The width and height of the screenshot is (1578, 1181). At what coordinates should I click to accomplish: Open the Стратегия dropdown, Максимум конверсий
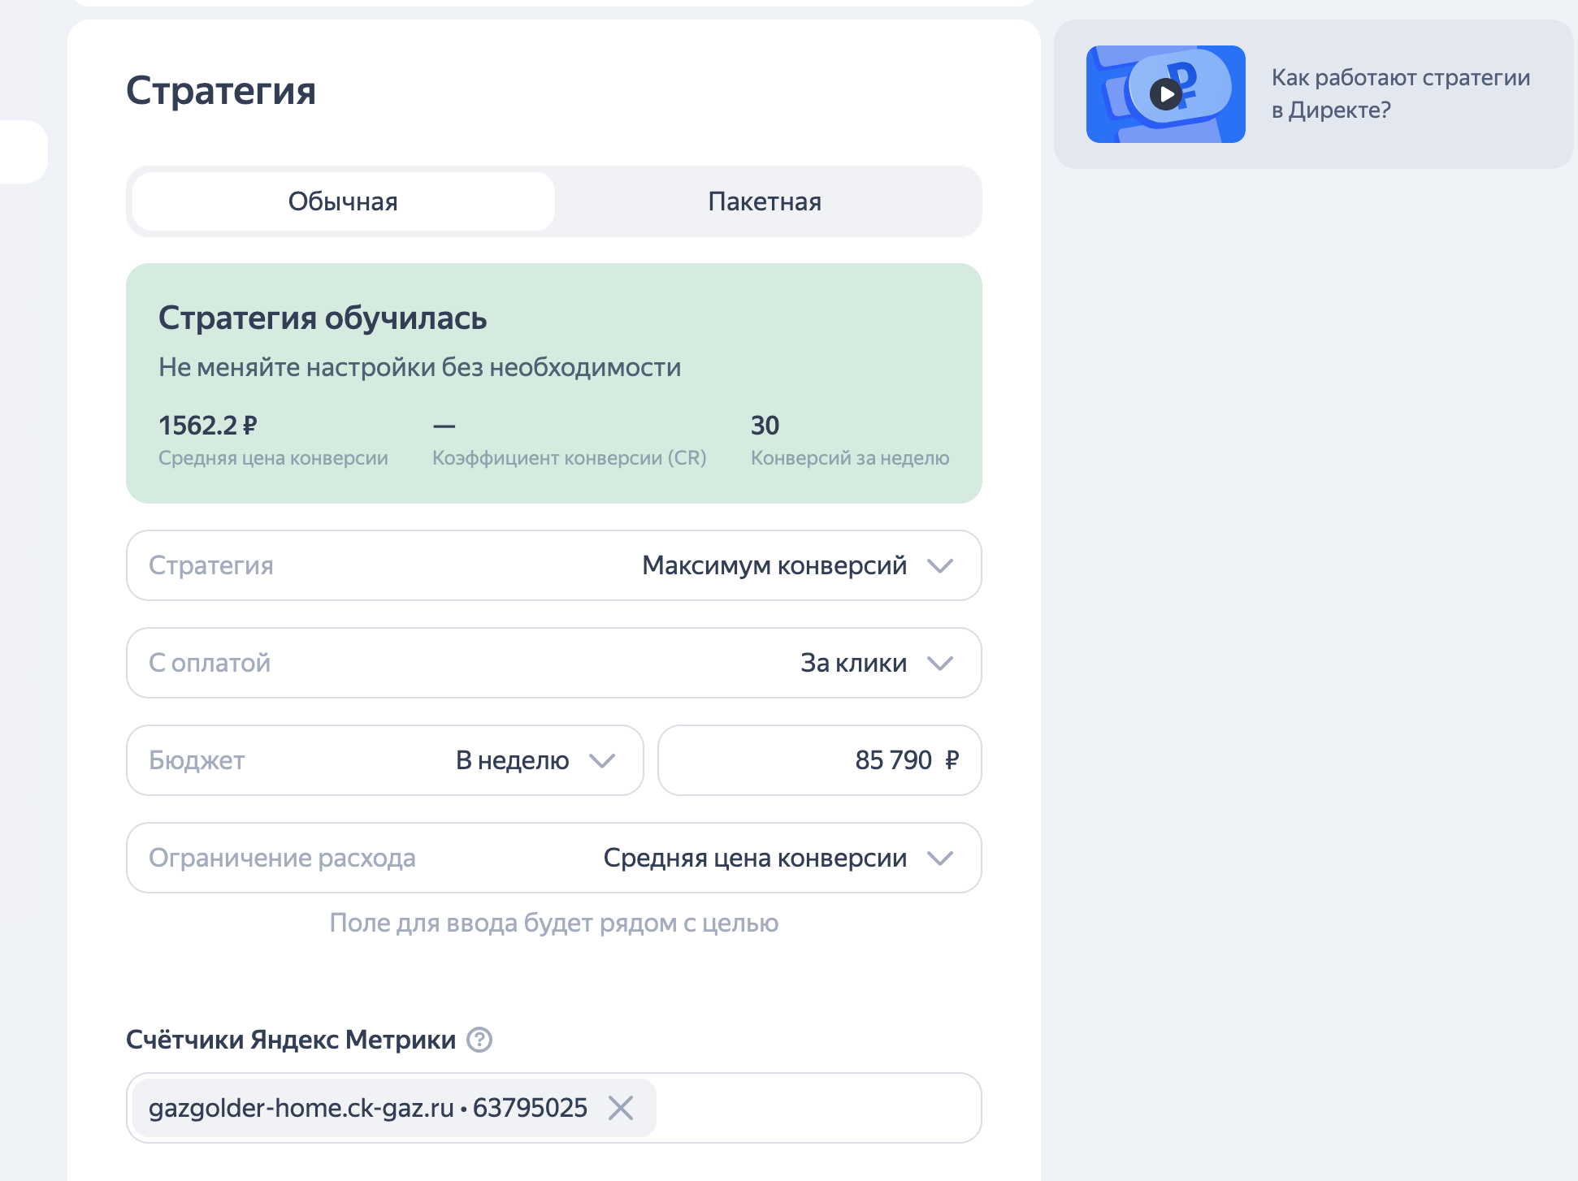point(553,565)
